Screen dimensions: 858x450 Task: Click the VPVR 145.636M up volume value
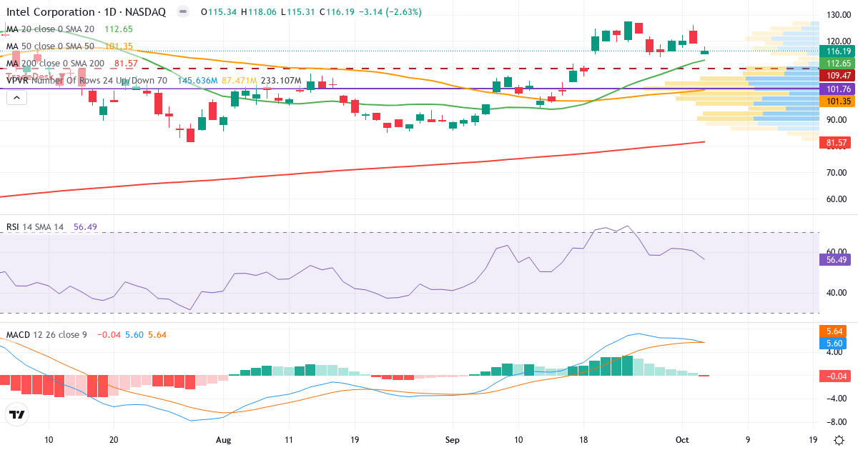[197, 81]
